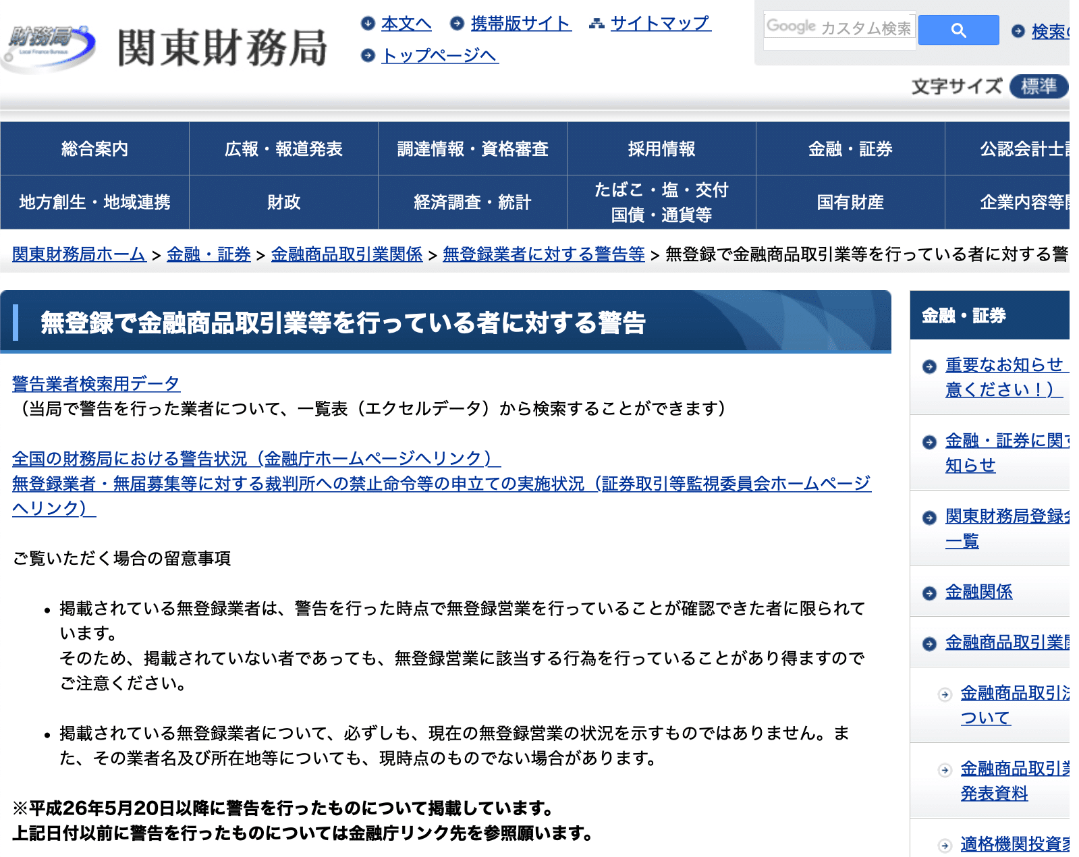Click arrow icon beside 金融・証券に関する知らせ
The image size is (1079, 857).
tap(929, 442)
